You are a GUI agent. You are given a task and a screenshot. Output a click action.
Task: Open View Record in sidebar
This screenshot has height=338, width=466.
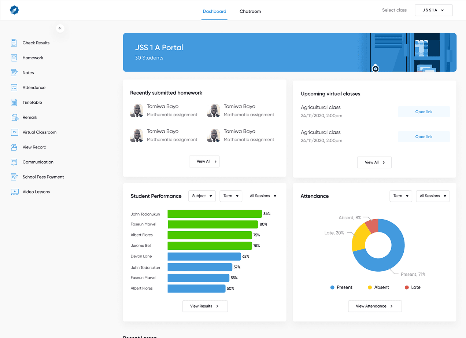pyautogui.click(x=34, y=147)
